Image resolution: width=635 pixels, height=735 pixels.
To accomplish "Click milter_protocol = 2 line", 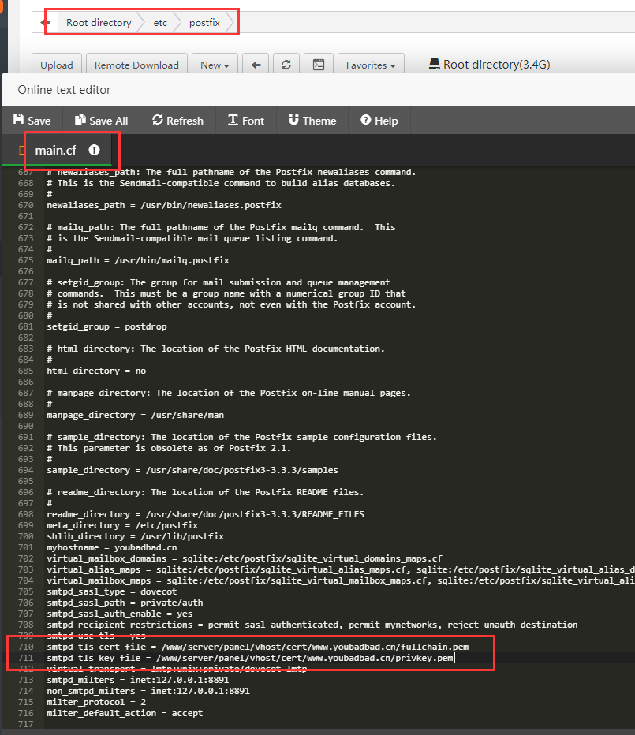I will [x=96, y=702].
